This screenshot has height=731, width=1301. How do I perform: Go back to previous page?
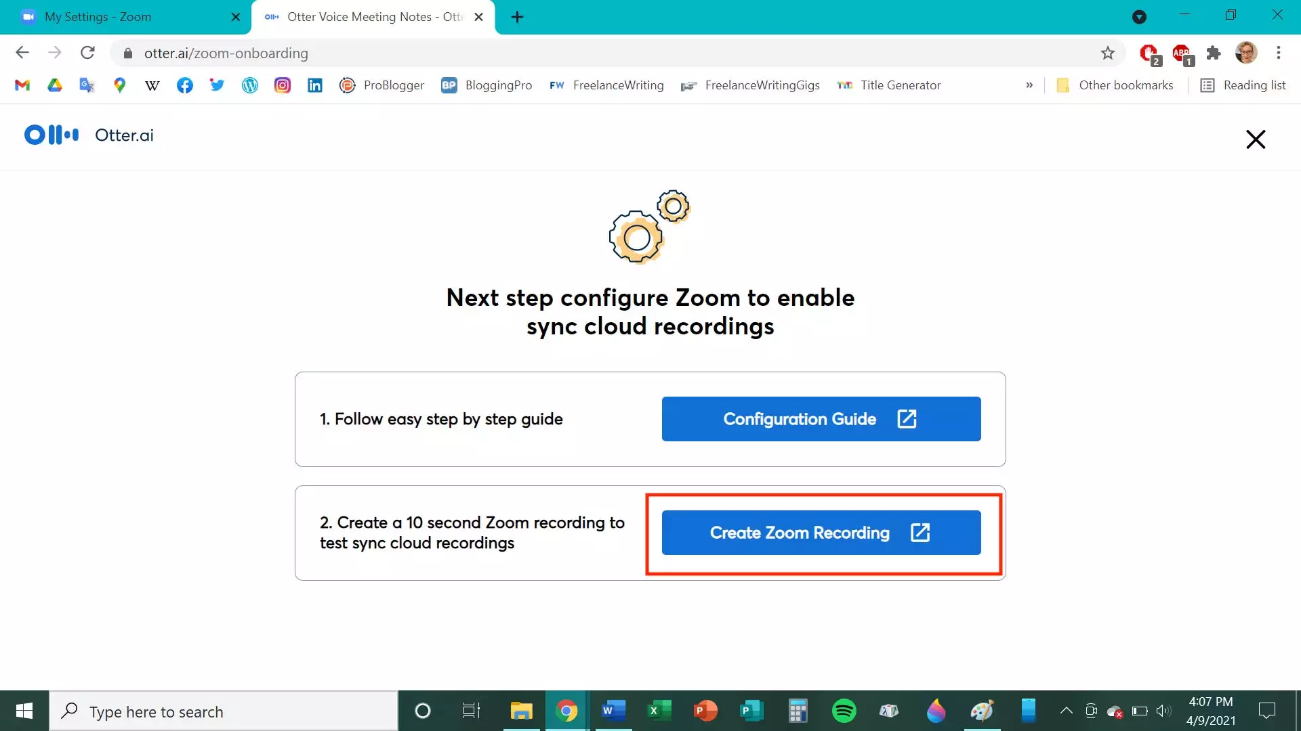coord(22,53)
